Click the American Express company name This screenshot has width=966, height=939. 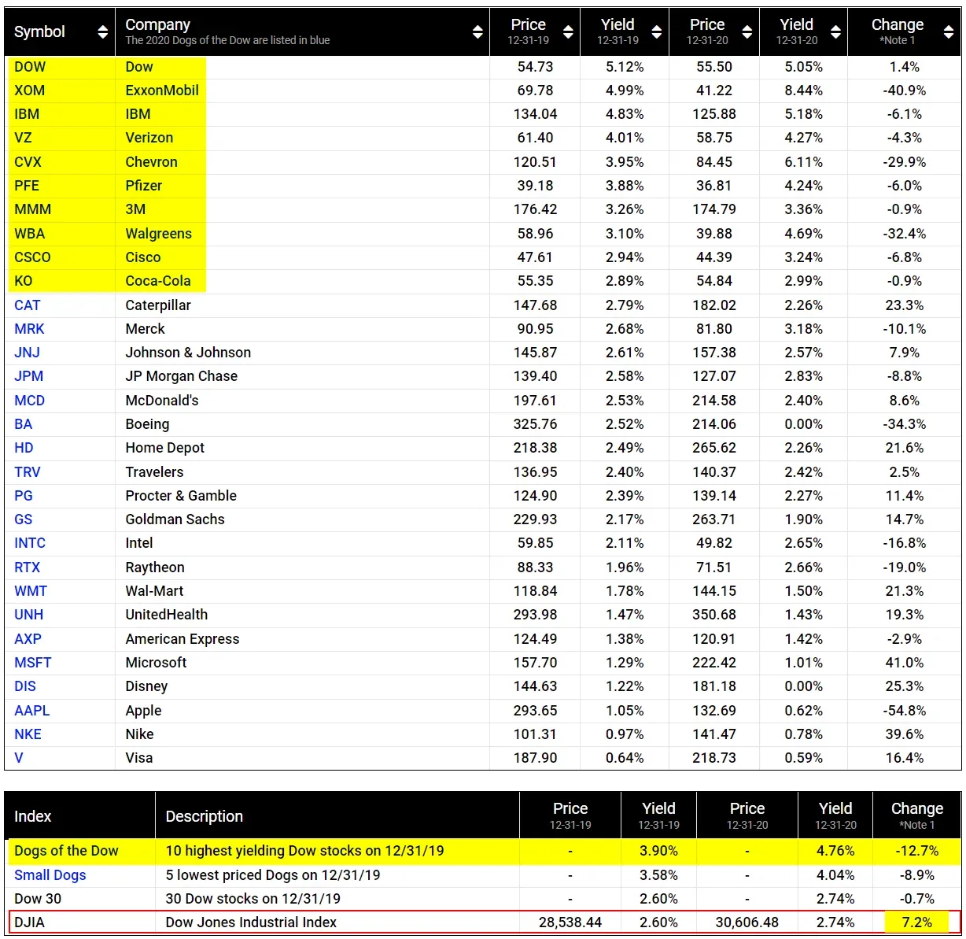183,639
